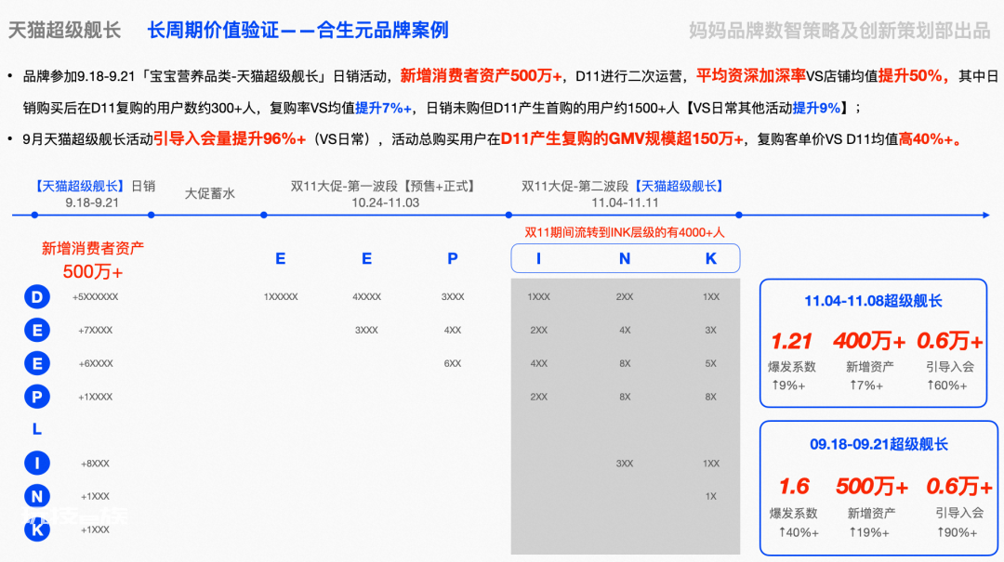
Task: Click the value +7XXXX
Action: (x=95, y=331)
